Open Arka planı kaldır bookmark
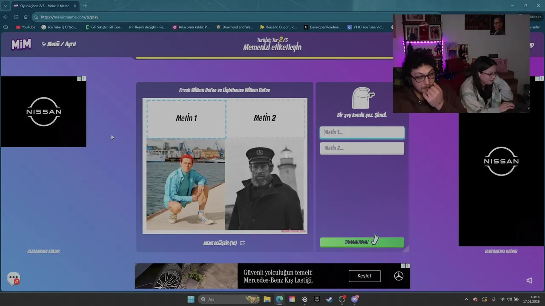 [191, 27]
